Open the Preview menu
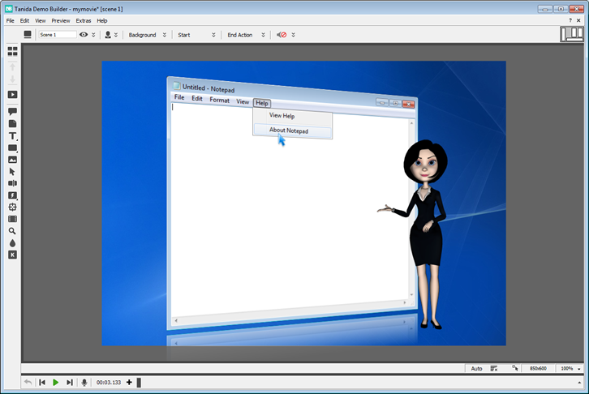 point(61,20)
